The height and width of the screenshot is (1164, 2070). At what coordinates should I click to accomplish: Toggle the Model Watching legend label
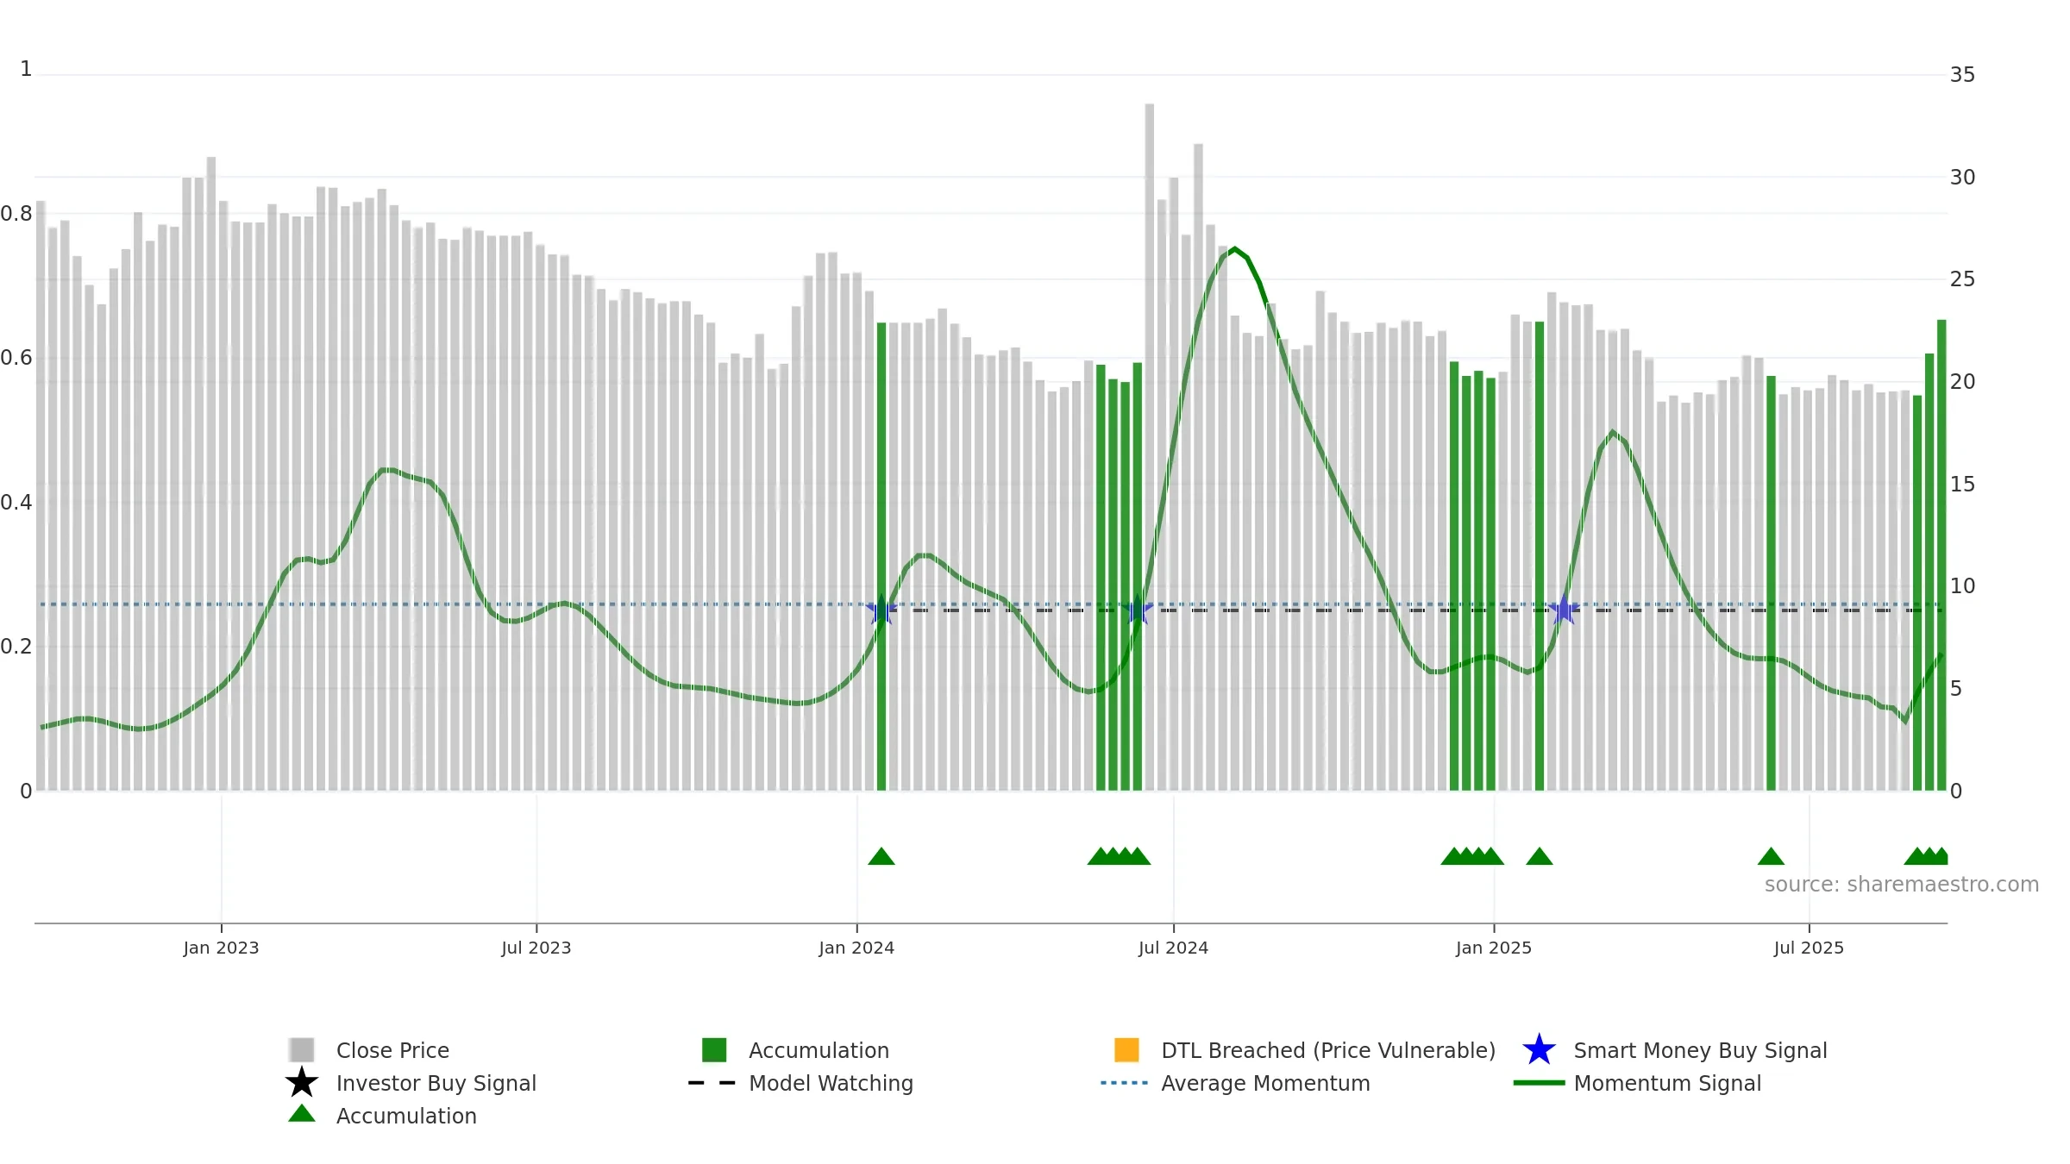(831, 1083)
